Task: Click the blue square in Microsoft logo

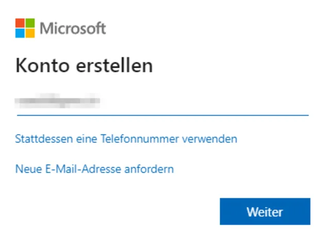Action: tap(21, 33)
